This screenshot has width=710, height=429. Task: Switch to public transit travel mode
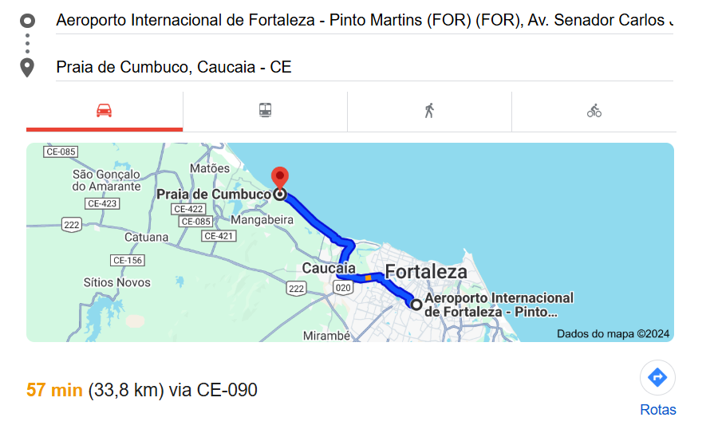coord(266,110)
